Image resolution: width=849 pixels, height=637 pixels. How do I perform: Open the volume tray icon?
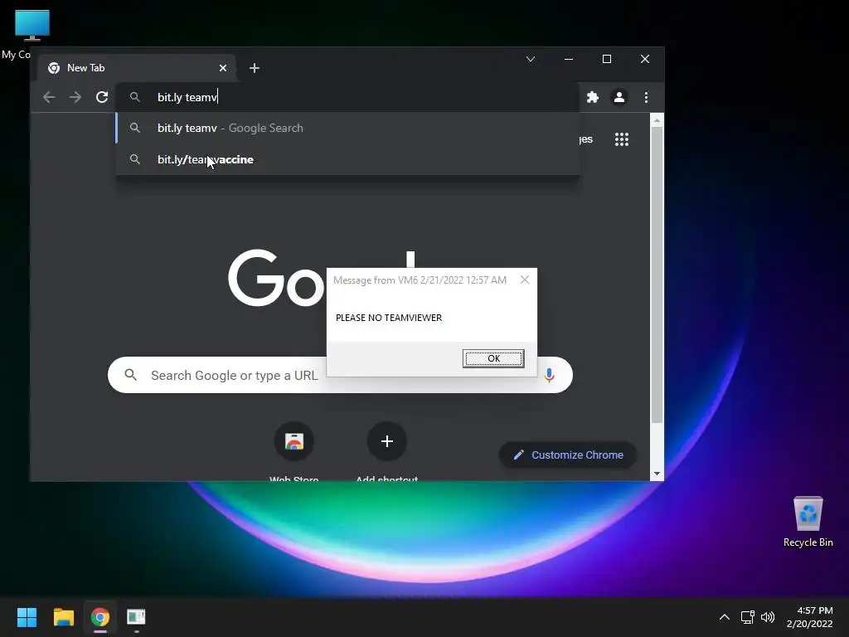[x=768, y=617]
